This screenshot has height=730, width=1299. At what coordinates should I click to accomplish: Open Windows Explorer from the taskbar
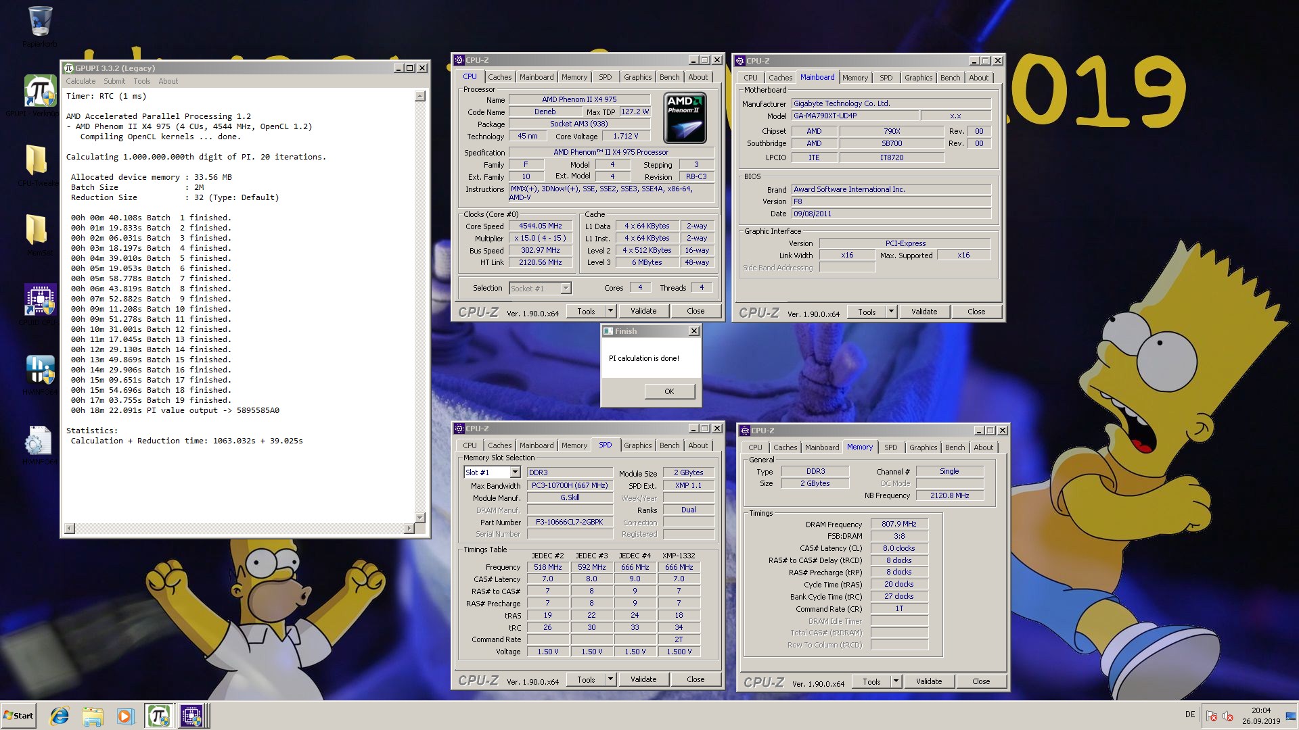[93, 716]
